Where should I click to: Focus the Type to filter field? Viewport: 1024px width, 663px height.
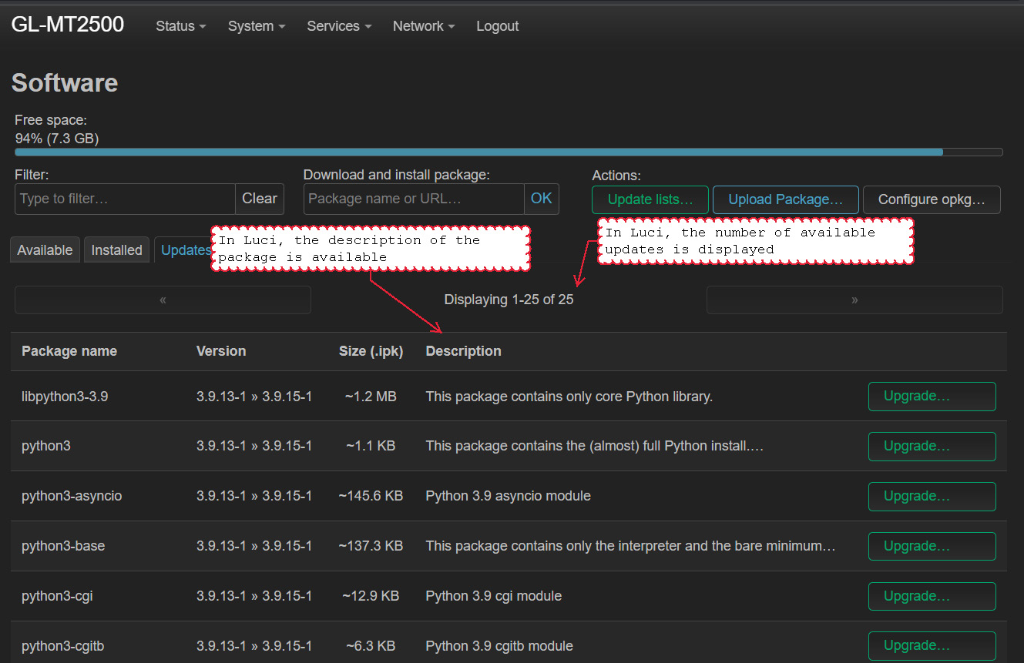[125, 199]
